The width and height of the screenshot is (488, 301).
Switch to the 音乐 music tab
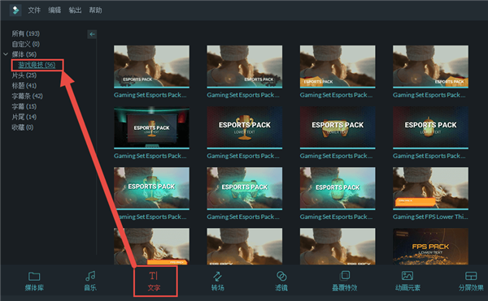(x=90, y=282)
